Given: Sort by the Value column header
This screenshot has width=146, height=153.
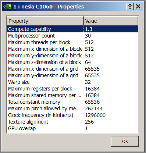Looking at the screenshot, I should coord(111,21).
